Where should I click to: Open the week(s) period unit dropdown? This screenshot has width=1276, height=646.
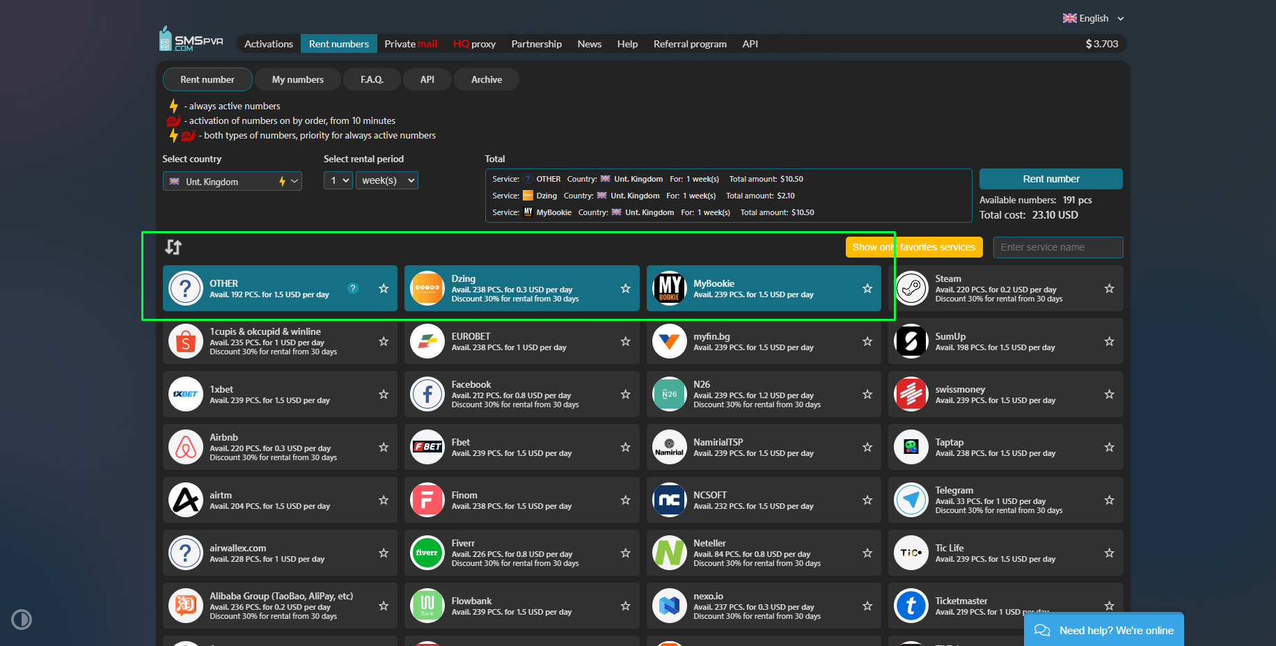(x=387, y=180)
